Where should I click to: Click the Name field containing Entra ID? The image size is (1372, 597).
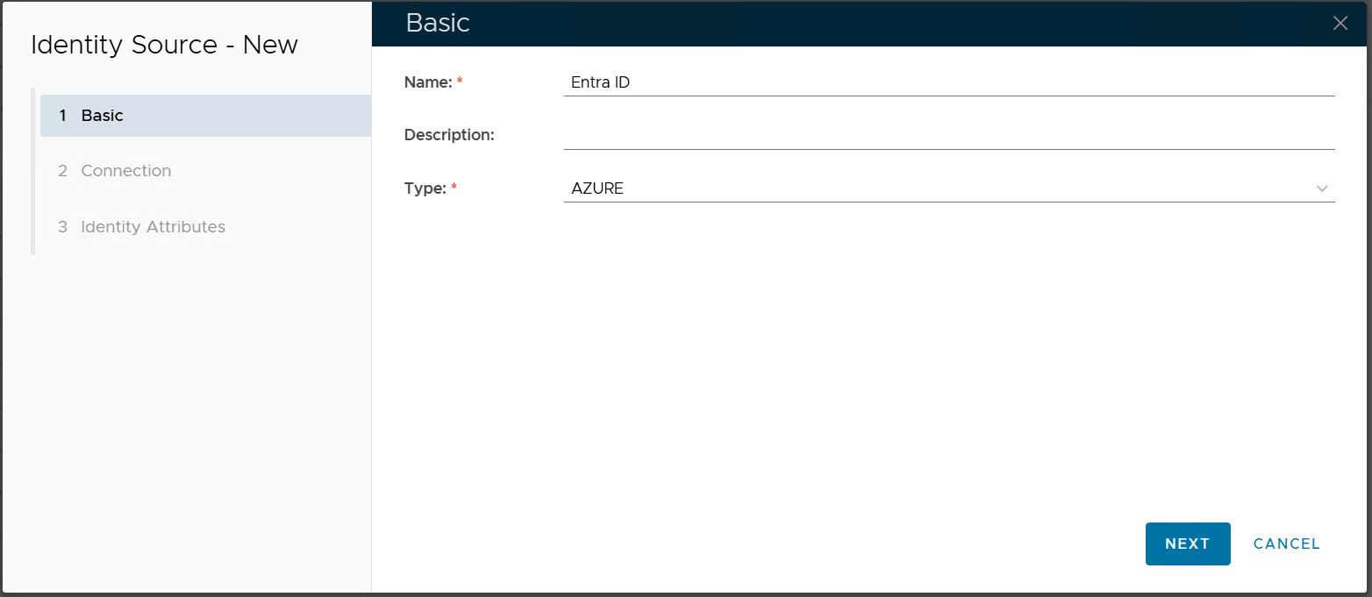[x=947, y=82]
